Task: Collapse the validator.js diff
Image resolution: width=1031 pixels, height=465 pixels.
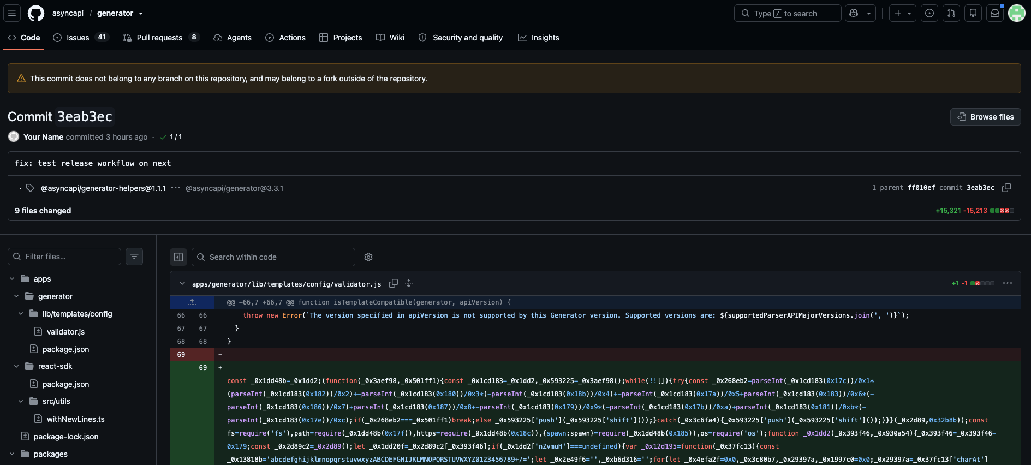Action: click(x=182, y=283)
